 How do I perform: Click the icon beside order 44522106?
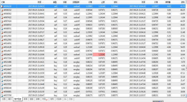click(x=2, y=66)
